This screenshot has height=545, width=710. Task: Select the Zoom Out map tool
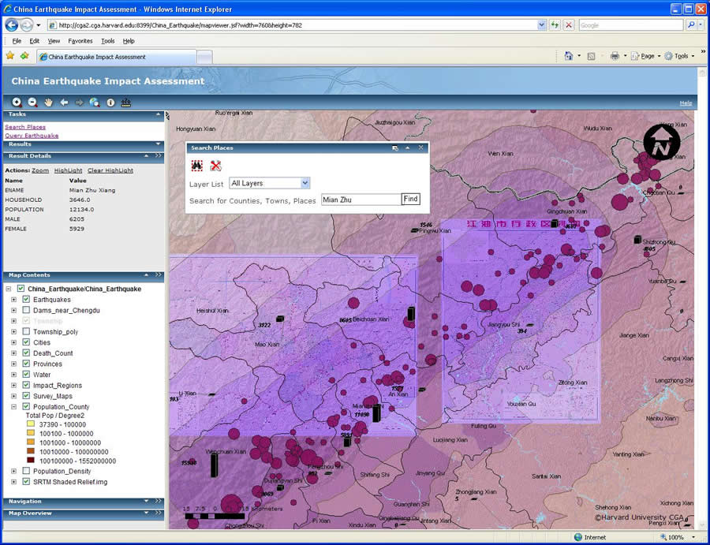[x=32, y=103]
